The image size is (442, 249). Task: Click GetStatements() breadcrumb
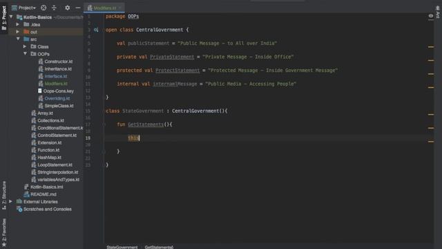[159, 247]
